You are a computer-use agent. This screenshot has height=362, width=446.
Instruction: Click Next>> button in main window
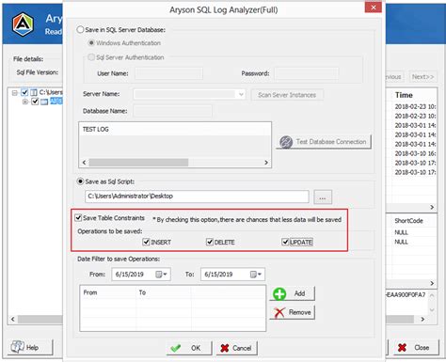[422, 77]
